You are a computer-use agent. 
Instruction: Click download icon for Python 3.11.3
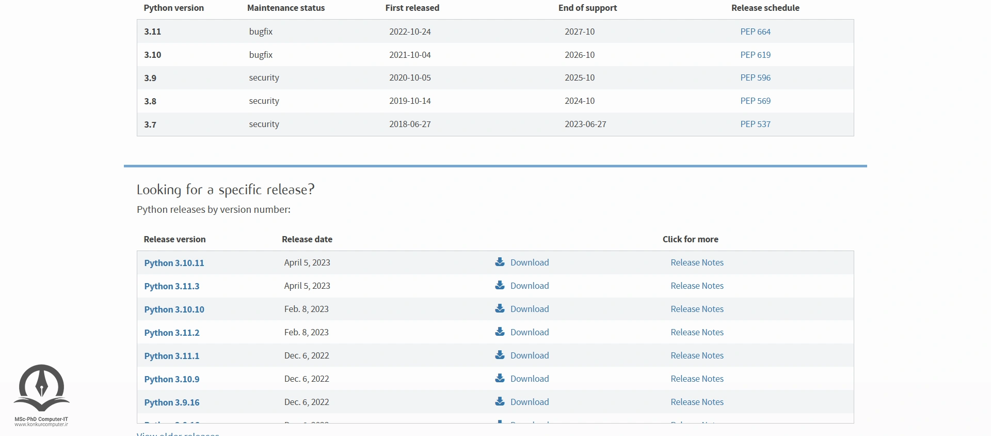point(500,285)
